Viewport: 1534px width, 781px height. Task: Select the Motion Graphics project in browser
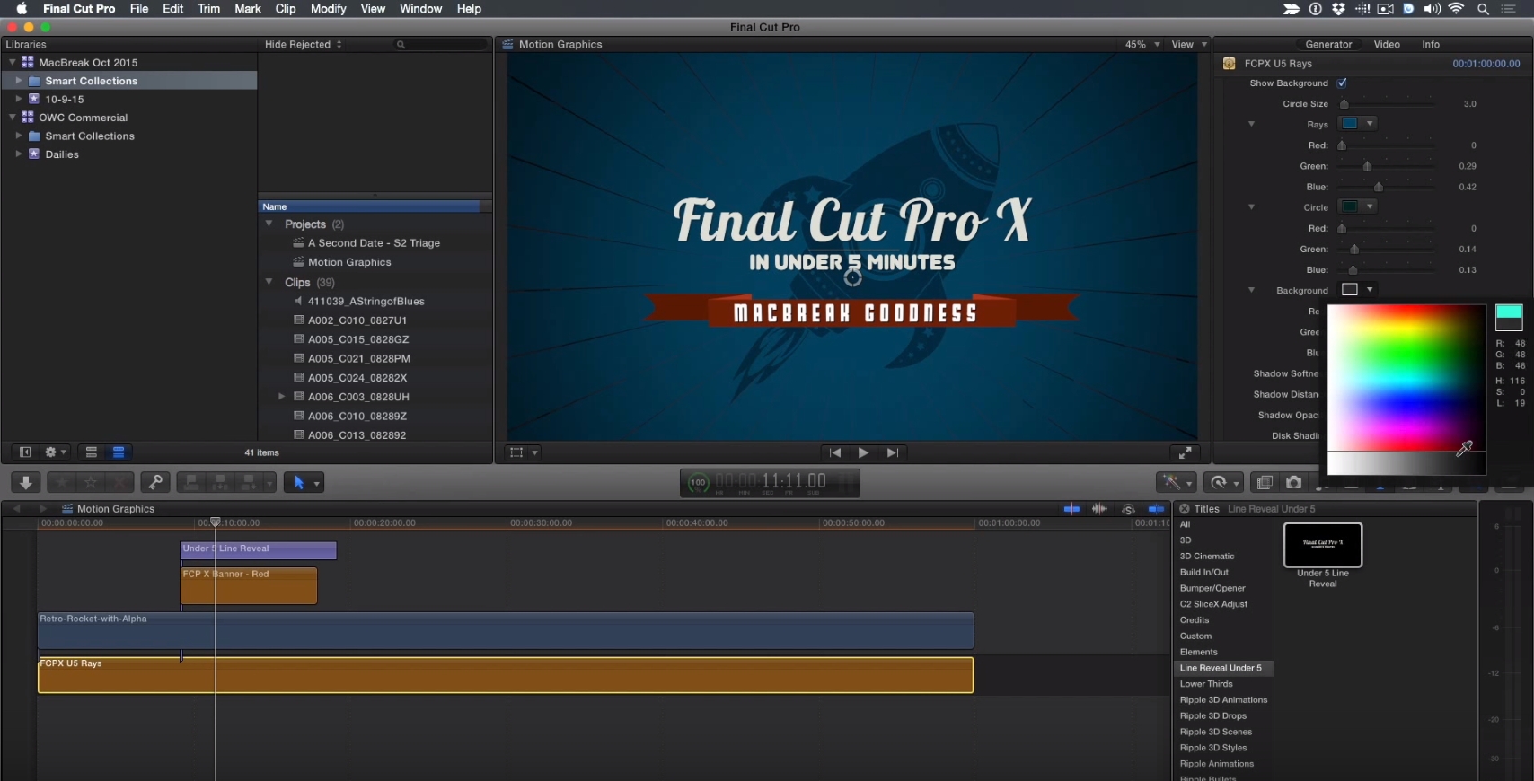pyautogui.click(x=349, y=262)
